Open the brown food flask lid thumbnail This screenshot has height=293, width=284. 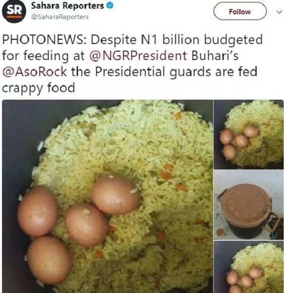point(249,205)
